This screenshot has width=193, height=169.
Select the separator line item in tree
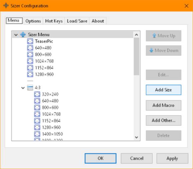[30, 81]
